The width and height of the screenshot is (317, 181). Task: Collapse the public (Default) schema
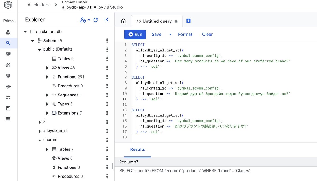tap(39, 50)
